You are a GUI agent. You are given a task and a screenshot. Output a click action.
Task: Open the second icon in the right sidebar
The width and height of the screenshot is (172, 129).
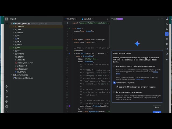click(167, 24)
